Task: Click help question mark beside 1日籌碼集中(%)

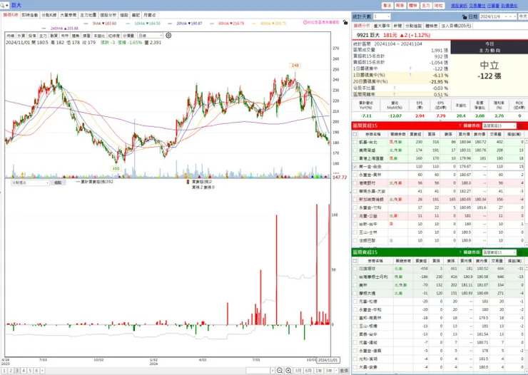Action: (x=410, y=75)
